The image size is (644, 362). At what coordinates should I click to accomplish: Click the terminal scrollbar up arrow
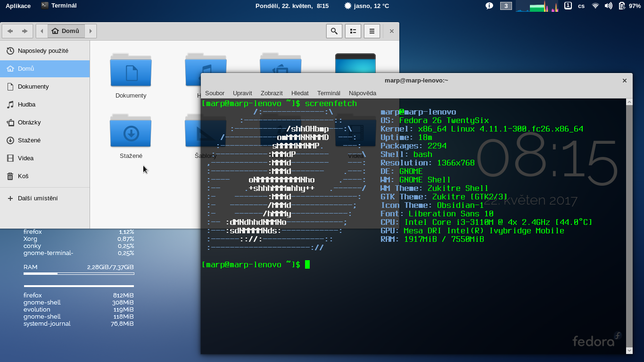point(629,102)
